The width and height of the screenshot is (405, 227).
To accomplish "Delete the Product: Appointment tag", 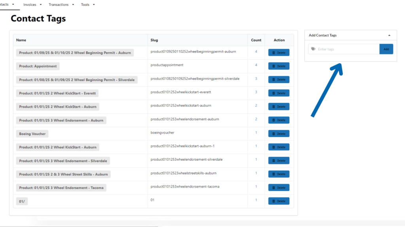I will point(279,66).
